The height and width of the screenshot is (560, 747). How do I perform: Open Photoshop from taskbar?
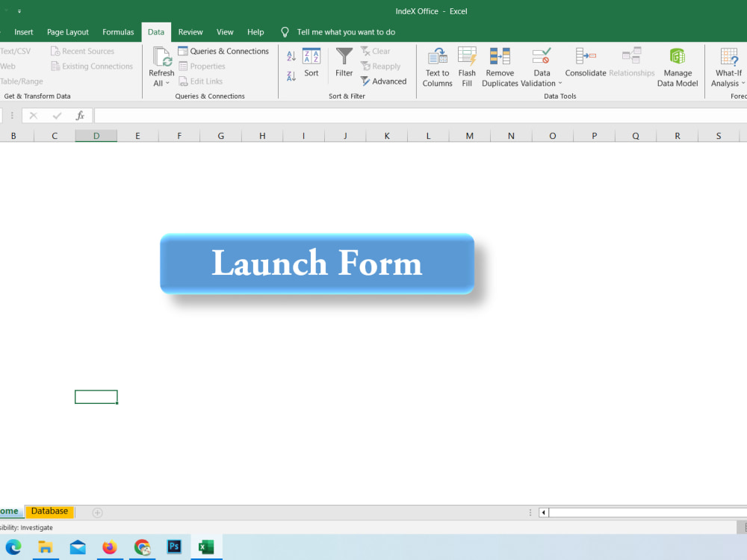pos(174,547)
